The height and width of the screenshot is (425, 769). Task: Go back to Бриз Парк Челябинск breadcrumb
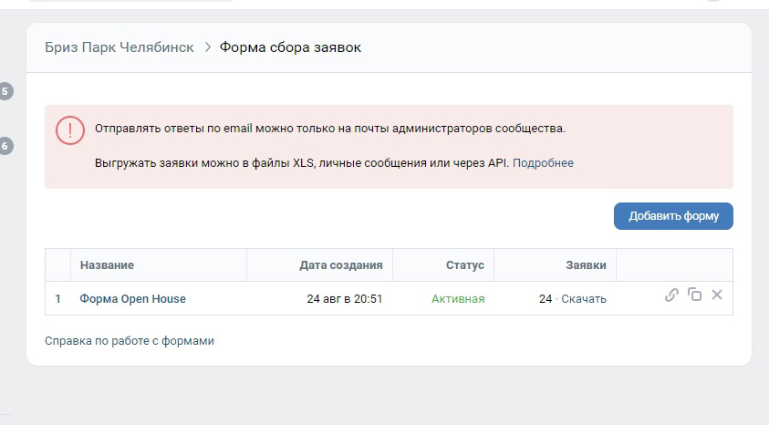tap(120, 47)
